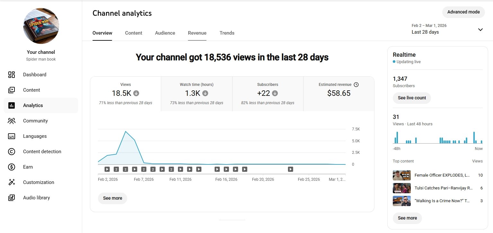Click the See live count button
Viewport: 493px width, 233px height.
pos(411,98)
